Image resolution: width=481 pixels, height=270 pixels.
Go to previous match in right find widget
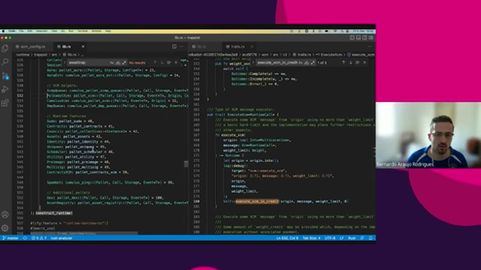pyautogui.click(x=343, y=63)
